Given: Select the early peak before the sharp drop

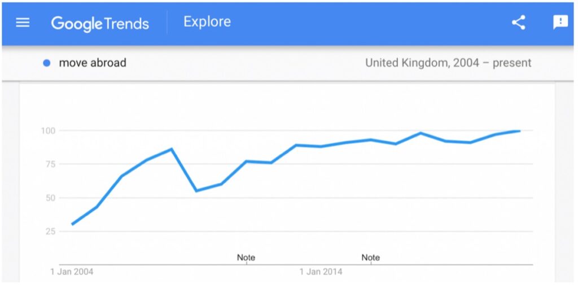Looking at the screenshot, I should tap(172, 149).
